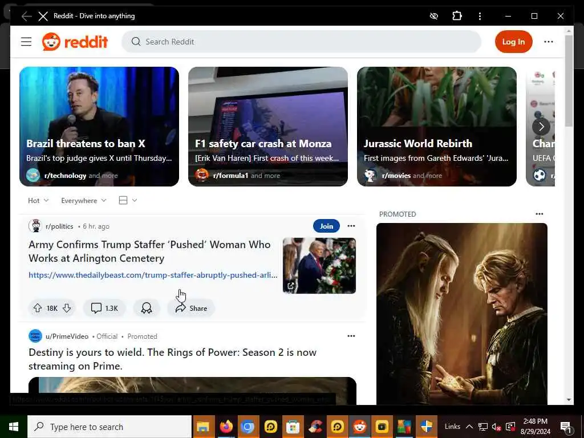Click the scrollbar down arrow
Image resolution: width=584 pixels, height=438 pixels.
569,400
